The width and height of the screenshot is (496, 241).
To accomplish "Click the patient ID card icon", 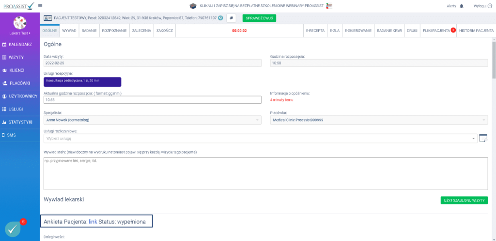I will (48, 18).
